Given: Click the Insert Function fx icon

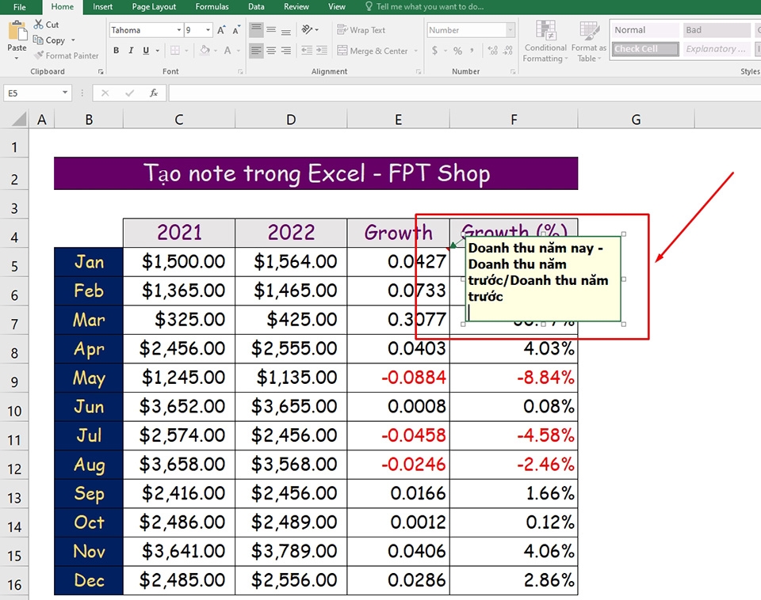Looking at the screenshot, I should (153, 93).
